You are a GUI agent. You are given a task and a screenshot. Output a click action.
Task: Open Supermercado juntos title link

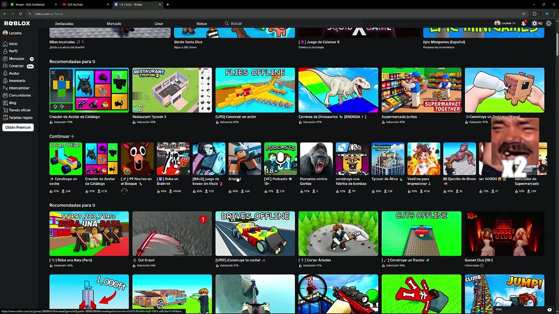pos(399,117)
